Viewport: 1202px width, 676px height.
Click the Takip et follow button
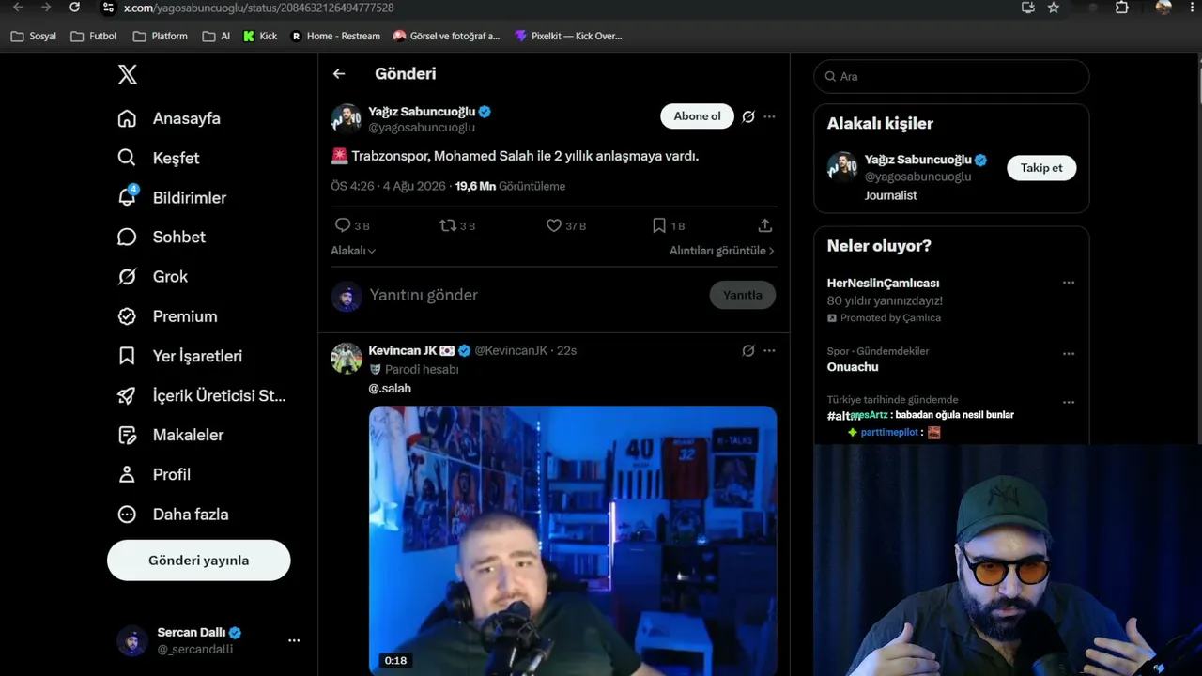[1041, 168]
